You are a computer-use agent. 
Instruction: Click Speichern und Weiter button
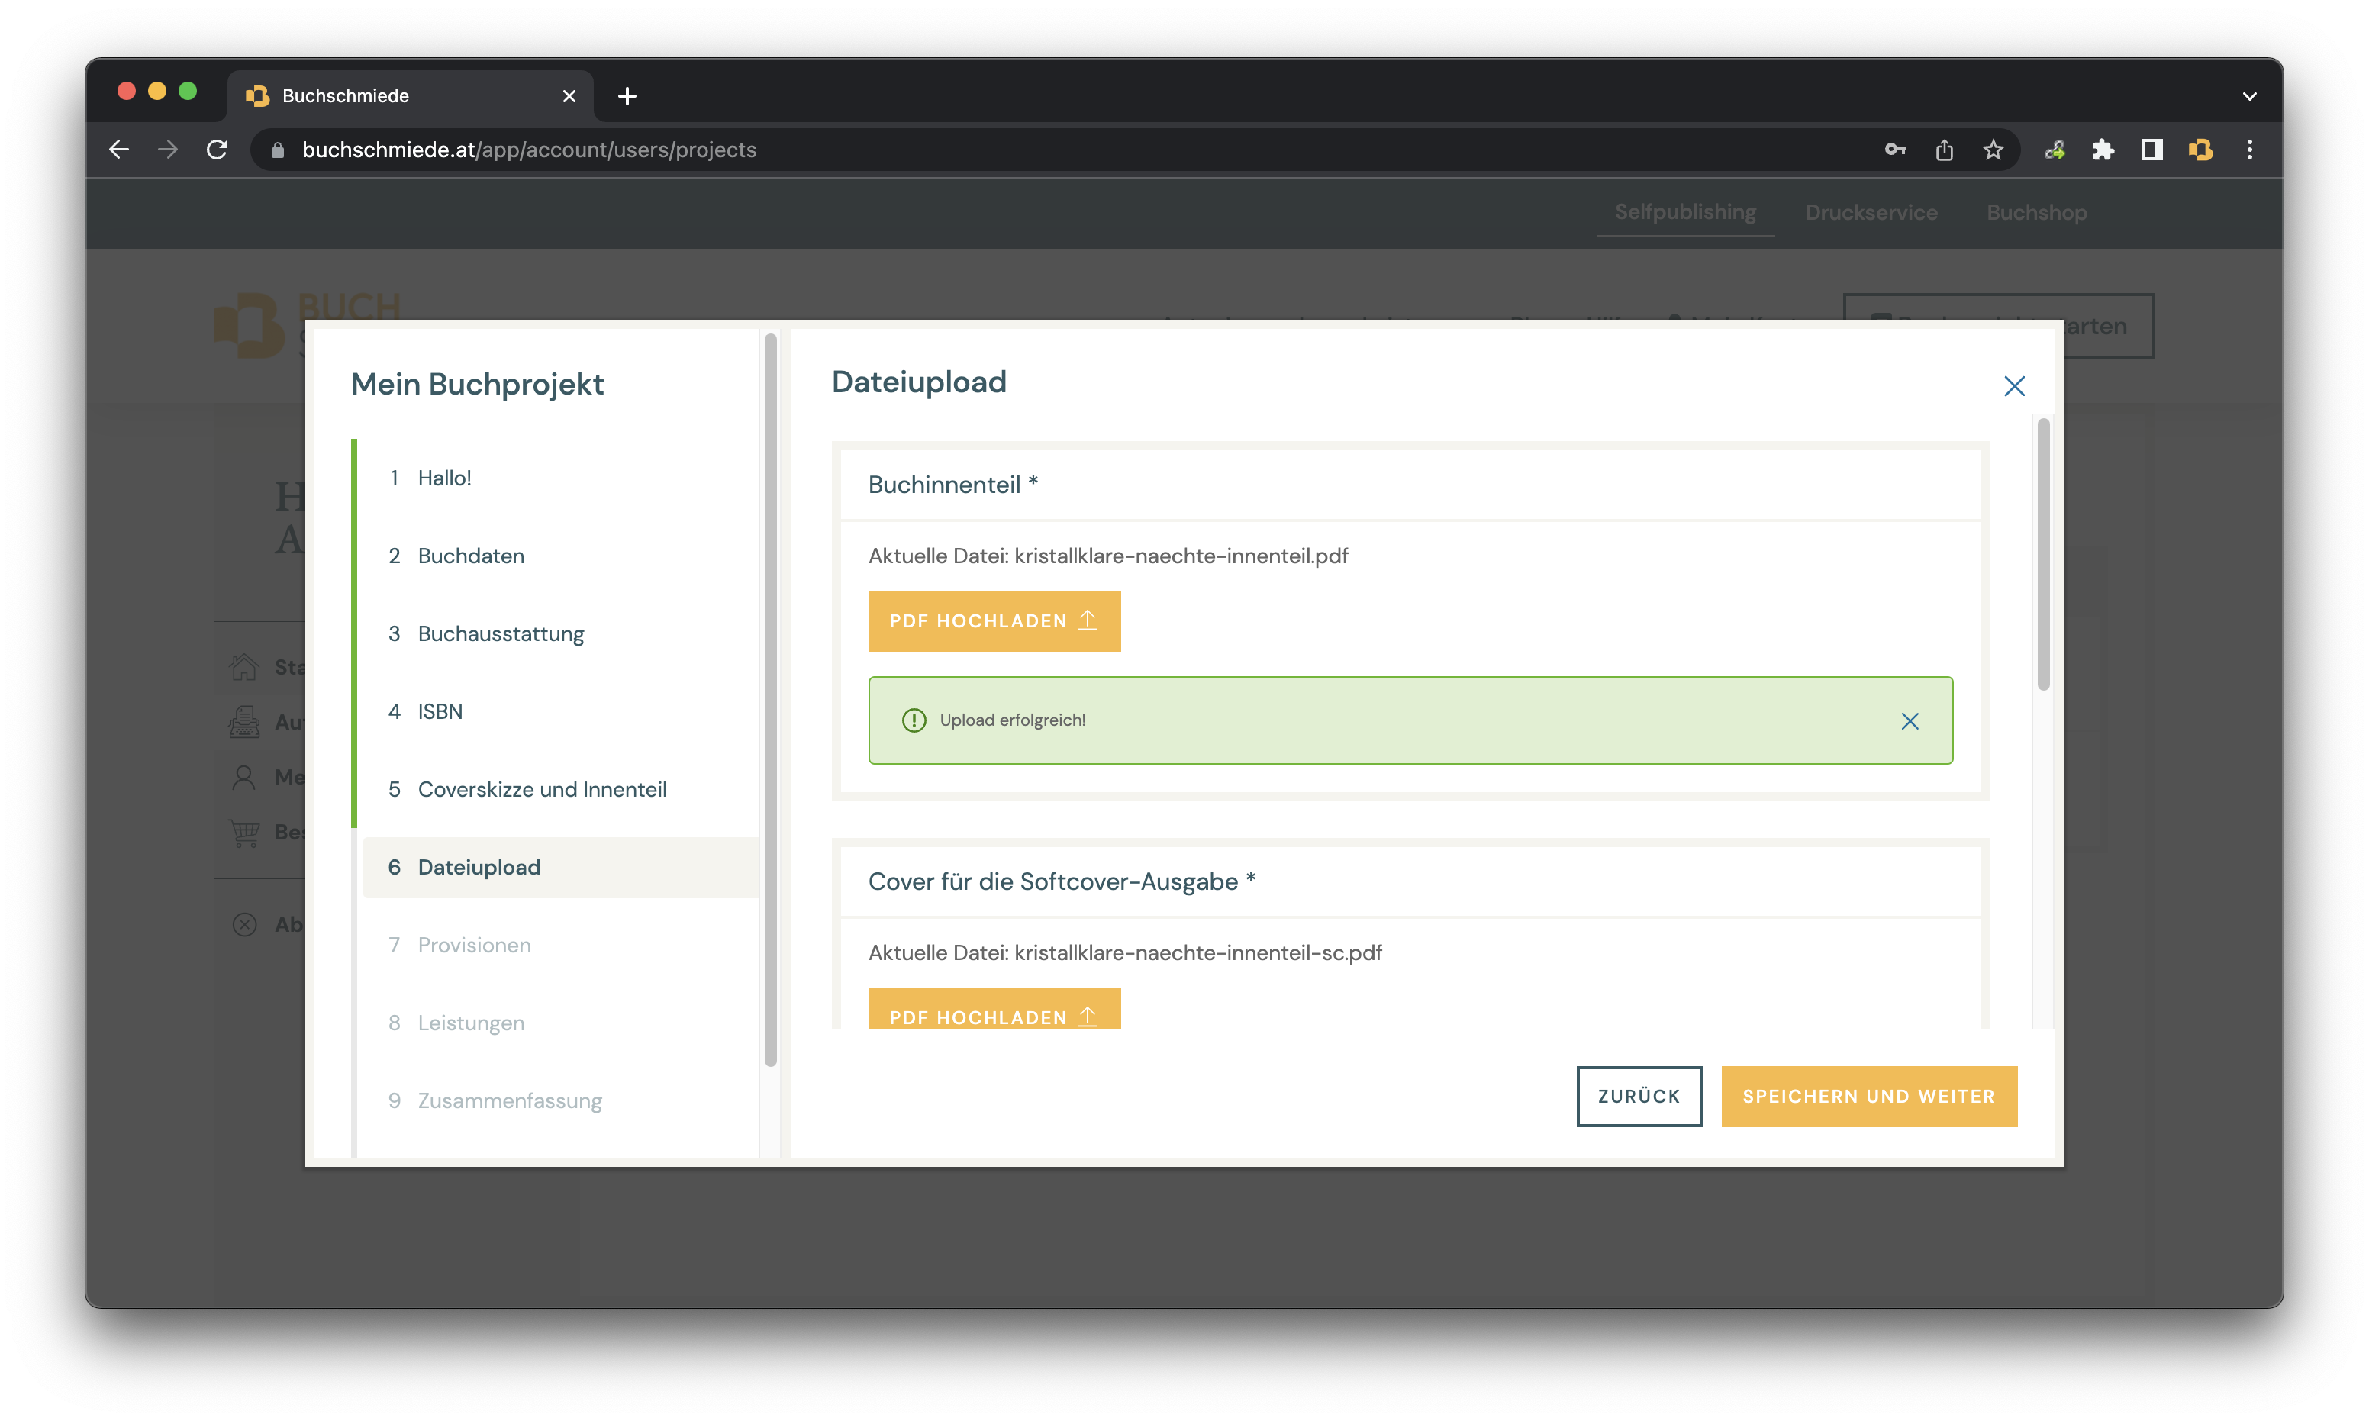pos(1868,1097)
